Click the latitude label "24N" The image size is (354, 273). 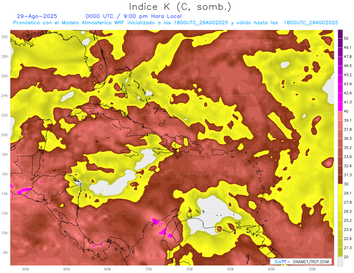(x=5, y=96)
